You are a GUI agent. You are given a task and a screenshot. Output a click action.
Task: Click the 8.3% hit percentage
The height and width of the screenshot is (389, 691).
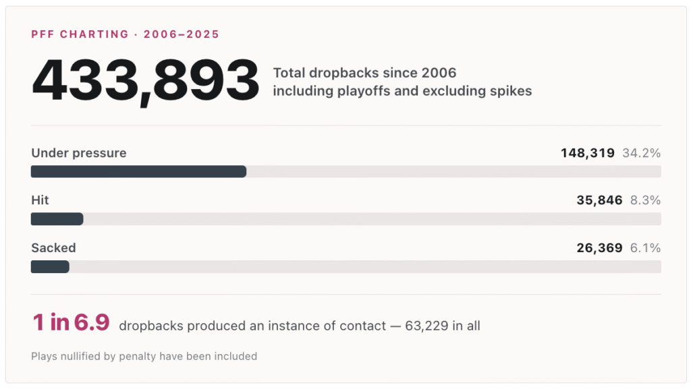(x=645, y=200)
